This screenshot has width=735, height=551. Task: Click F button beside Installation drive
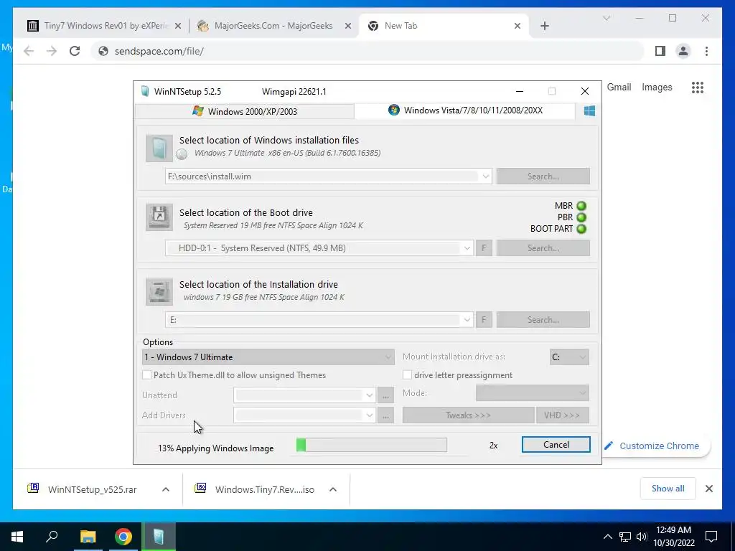484,320
